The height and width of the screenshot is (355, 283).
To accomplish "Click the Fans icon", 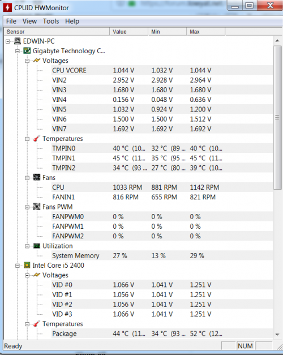I will pyautogui.click(x=37, y=177).
